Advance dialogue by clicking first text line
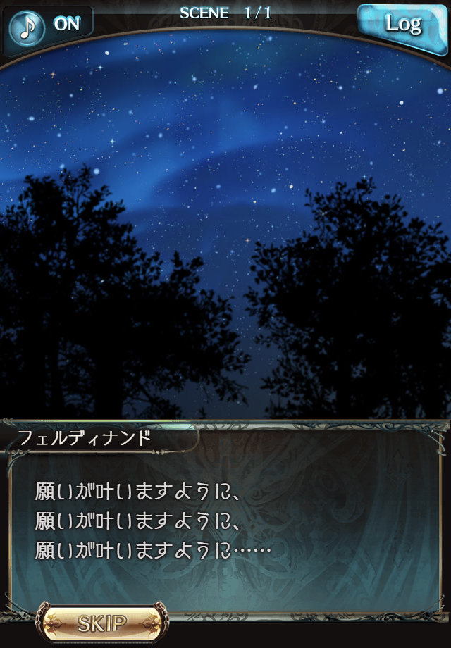Screen dimensions: 451x648 coord(137,492)
